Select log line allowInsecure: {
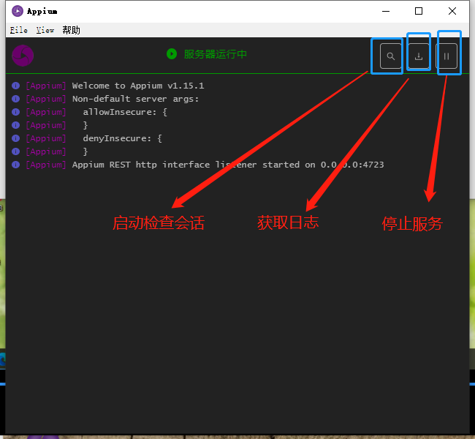 coord(125,112)
